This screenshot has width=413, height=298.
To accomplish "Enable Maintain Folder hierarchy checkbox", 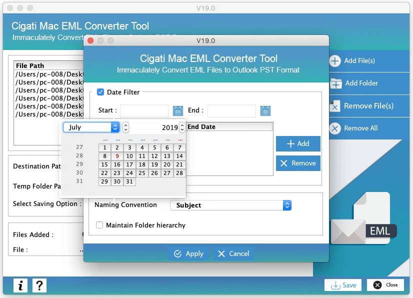I will 99,225.
